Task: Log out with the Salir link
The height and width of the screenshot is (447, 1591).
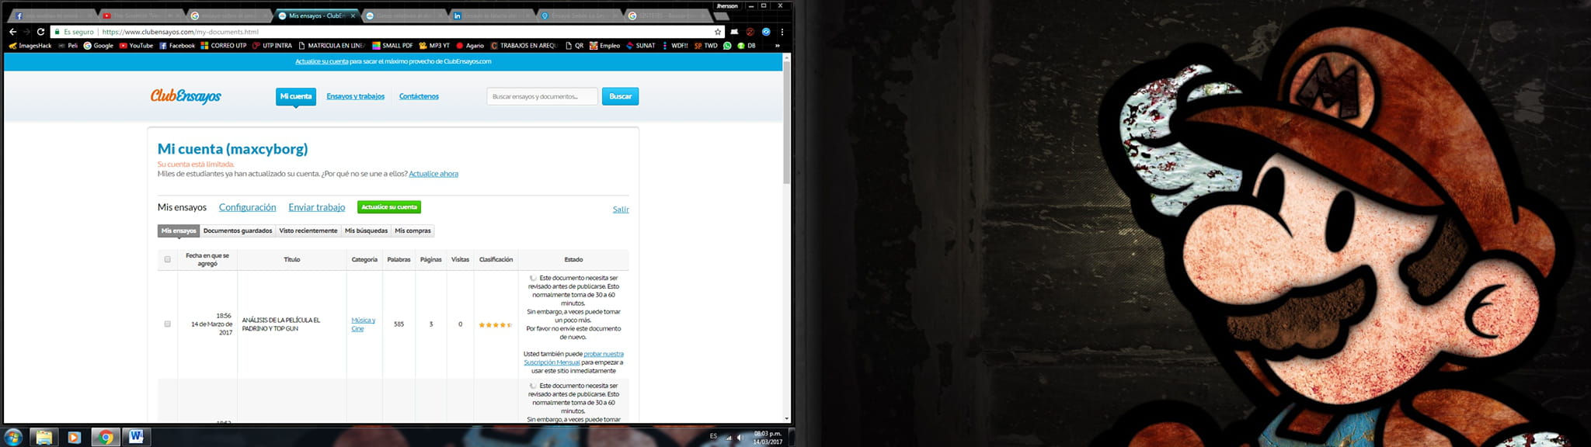Action: (621, 210)
